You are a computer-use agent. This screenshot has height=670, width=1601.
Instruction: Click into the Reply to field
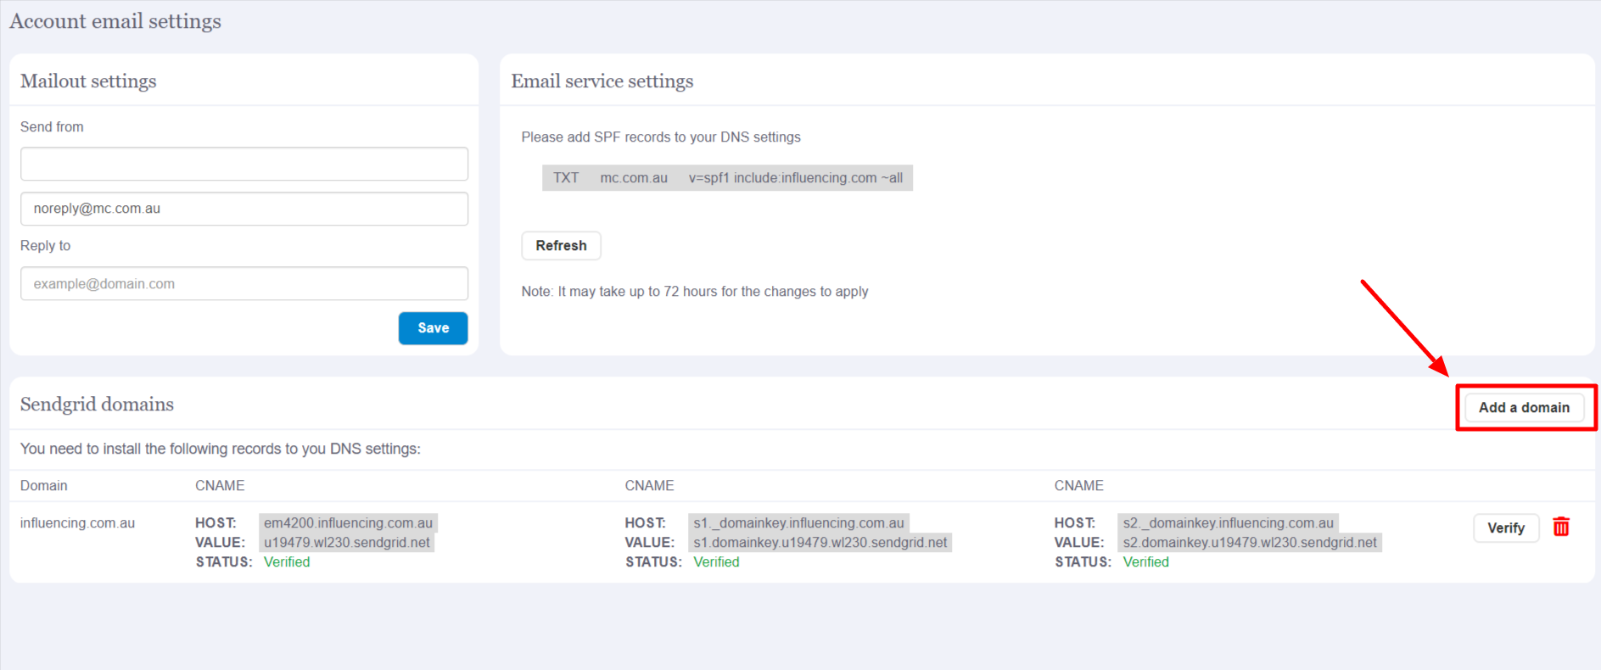coord(244,284)
